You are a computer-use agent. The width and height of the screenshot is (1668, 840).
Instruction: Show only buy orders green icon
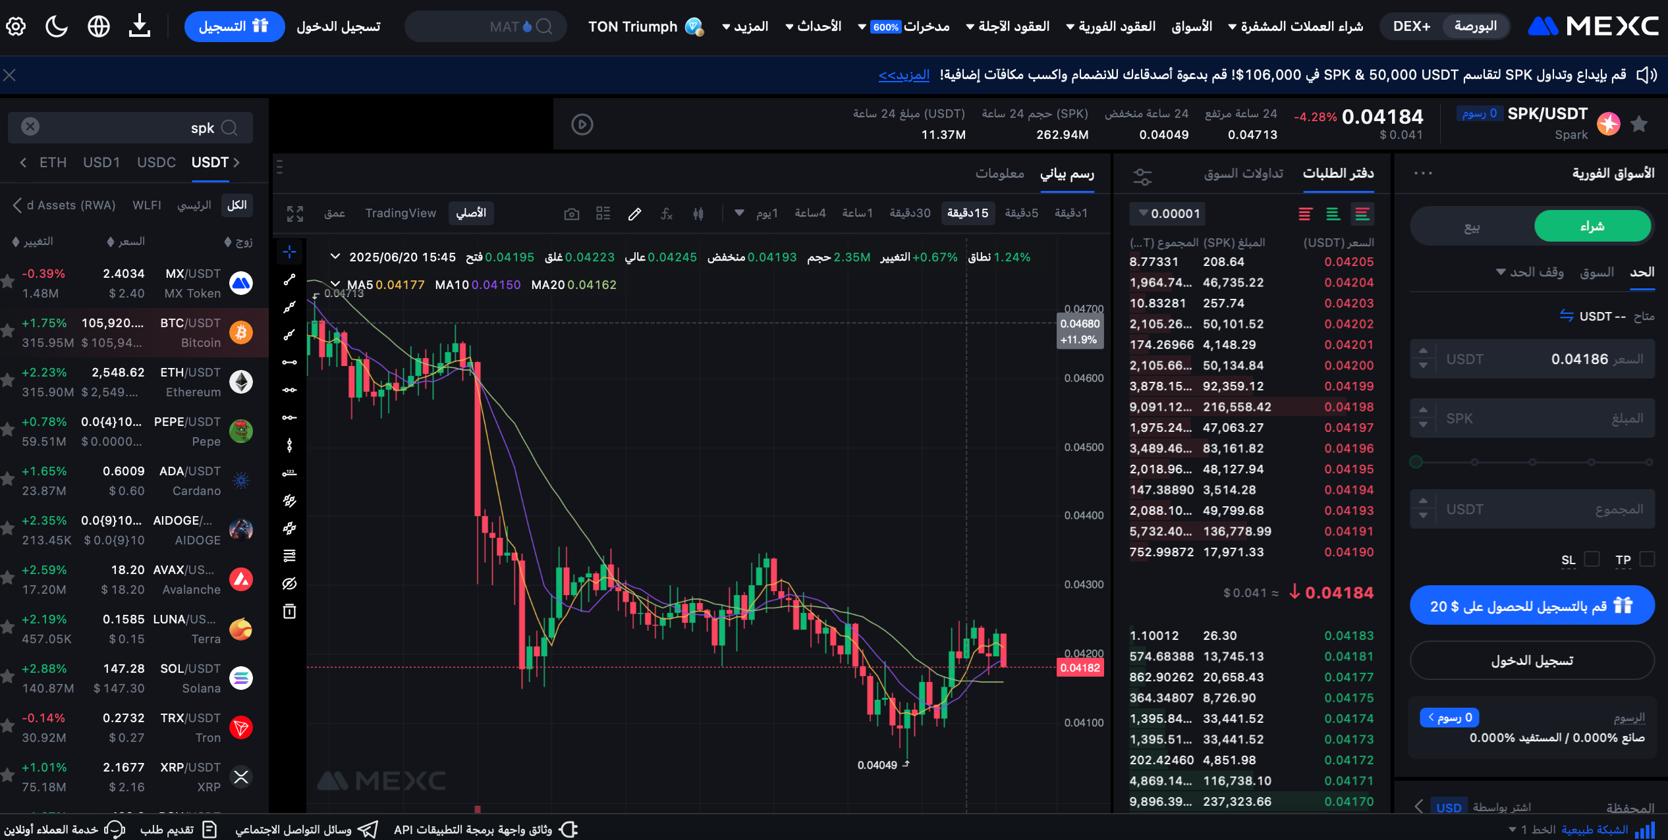point(1333,213)
